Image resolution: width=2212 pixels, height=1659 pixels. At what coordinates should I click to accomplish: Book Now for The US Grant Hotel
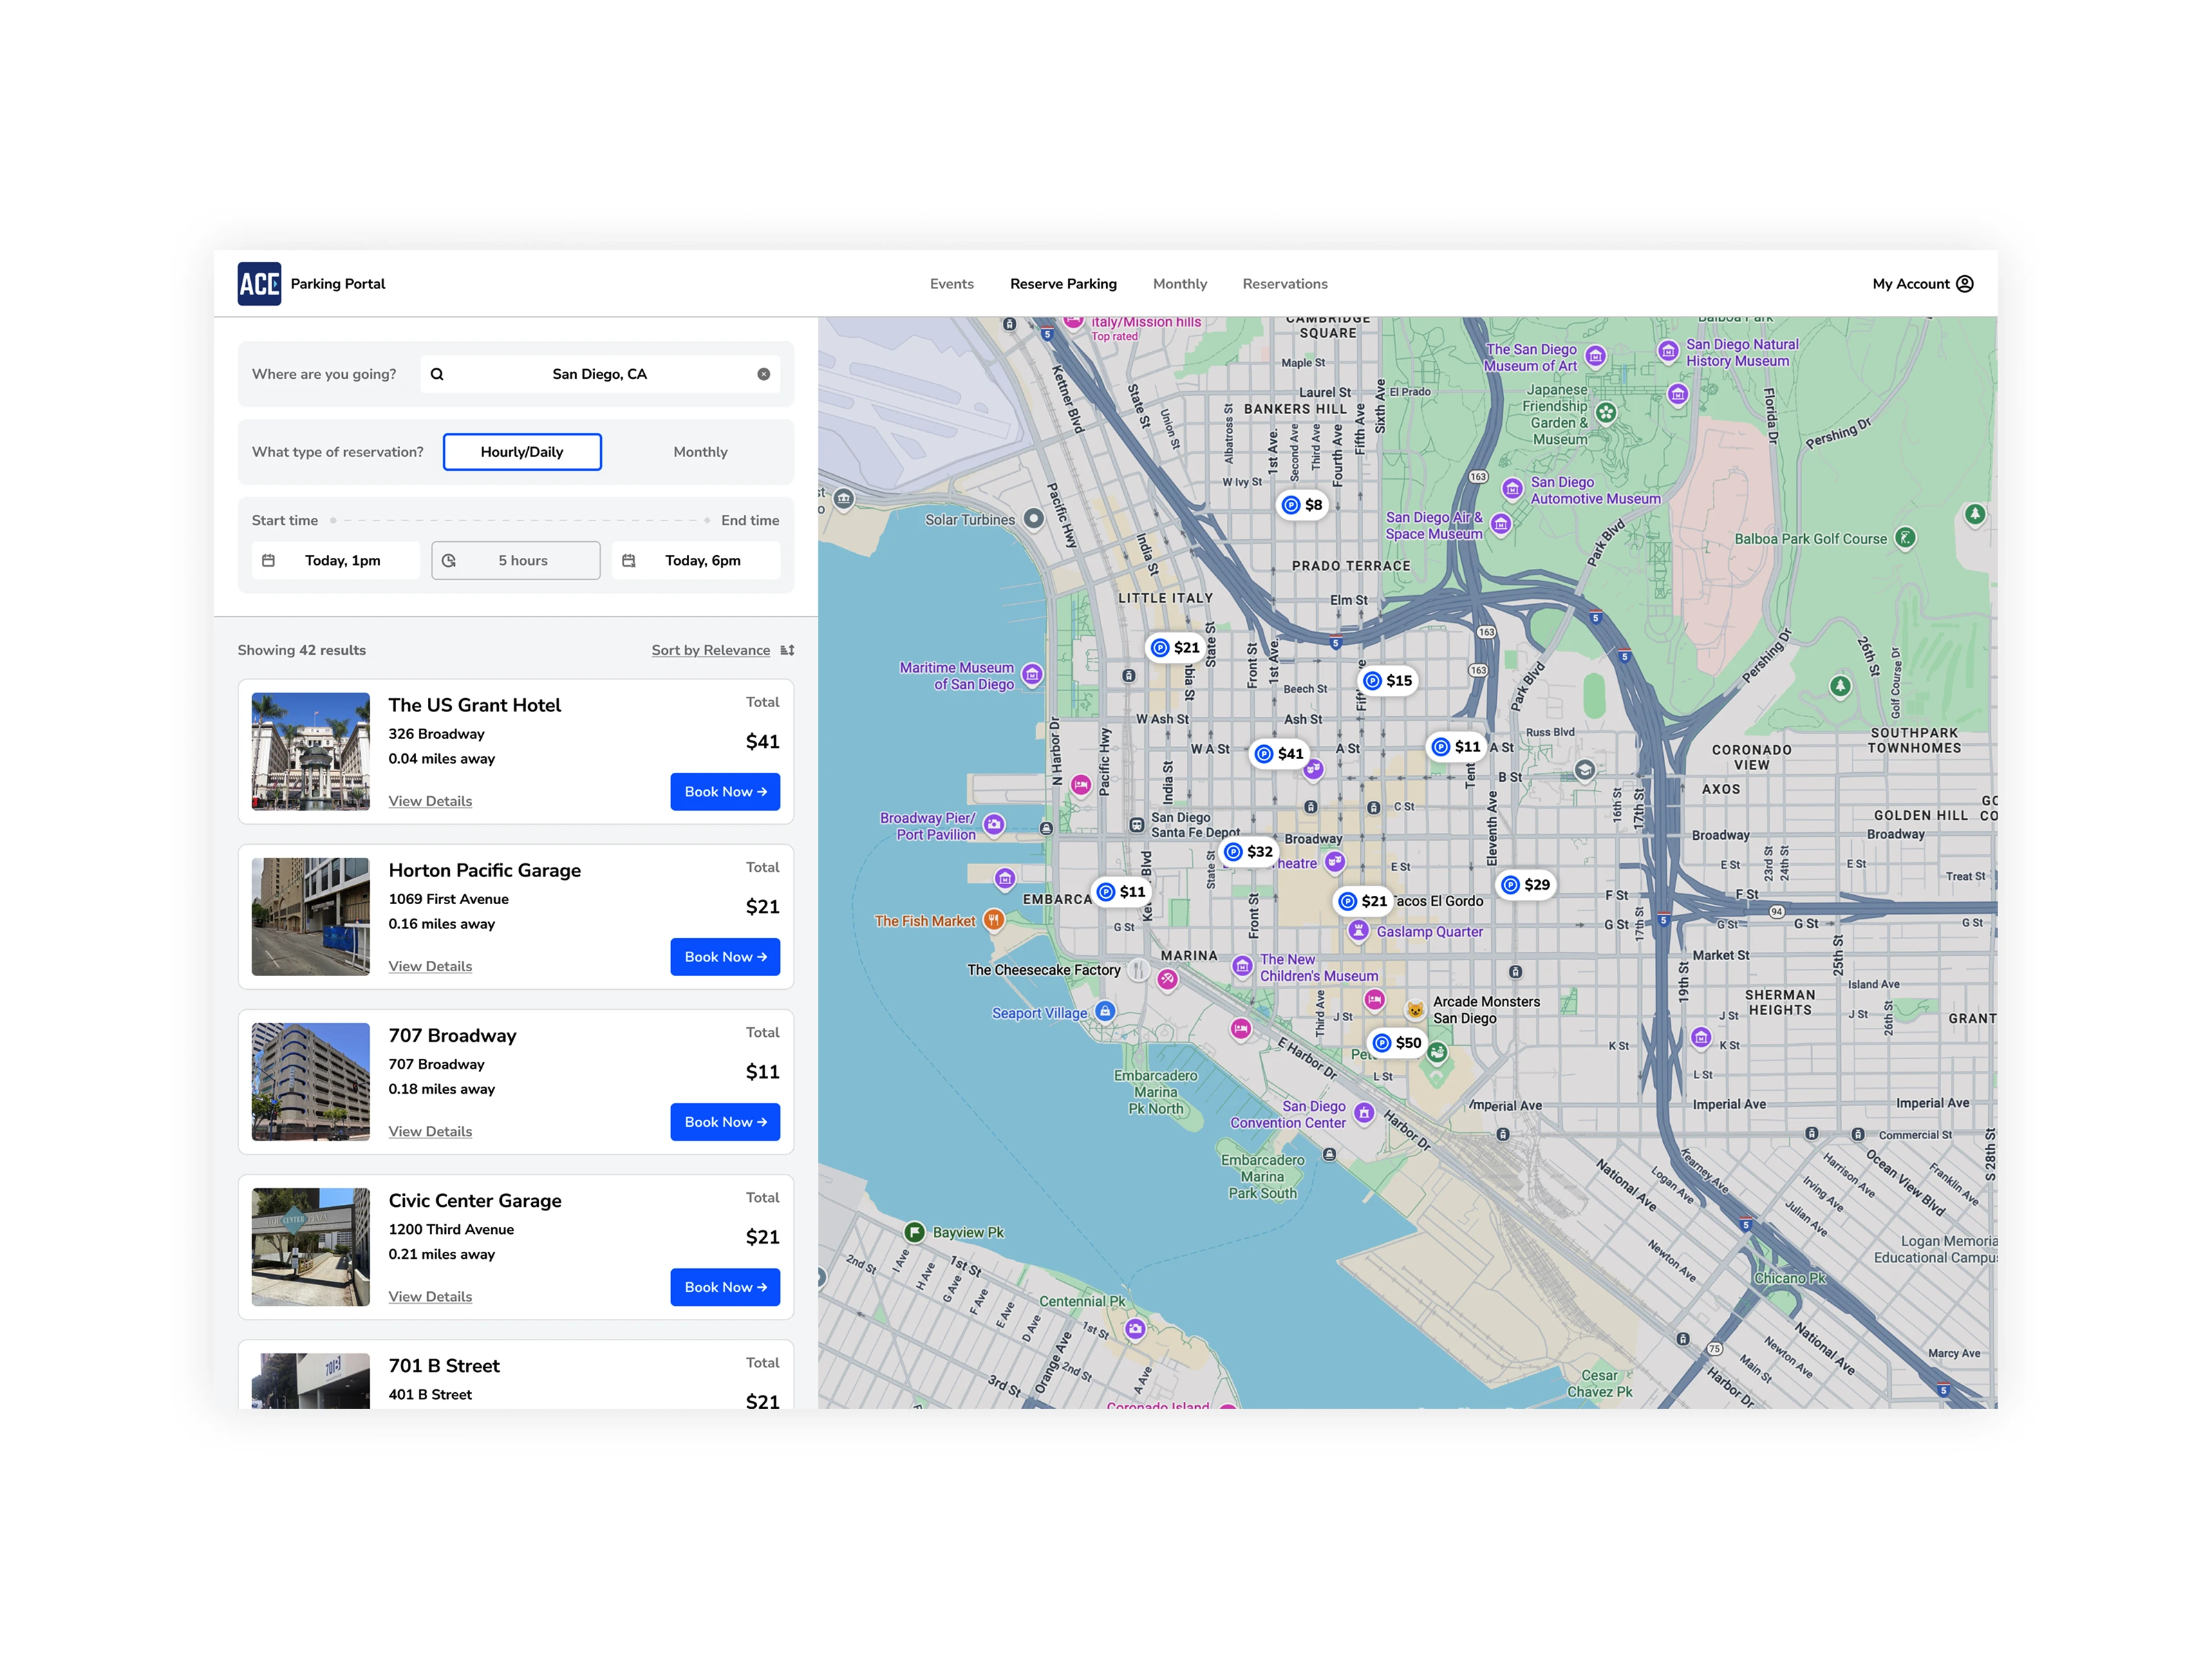pyautogui.click(x=724, y=791)
